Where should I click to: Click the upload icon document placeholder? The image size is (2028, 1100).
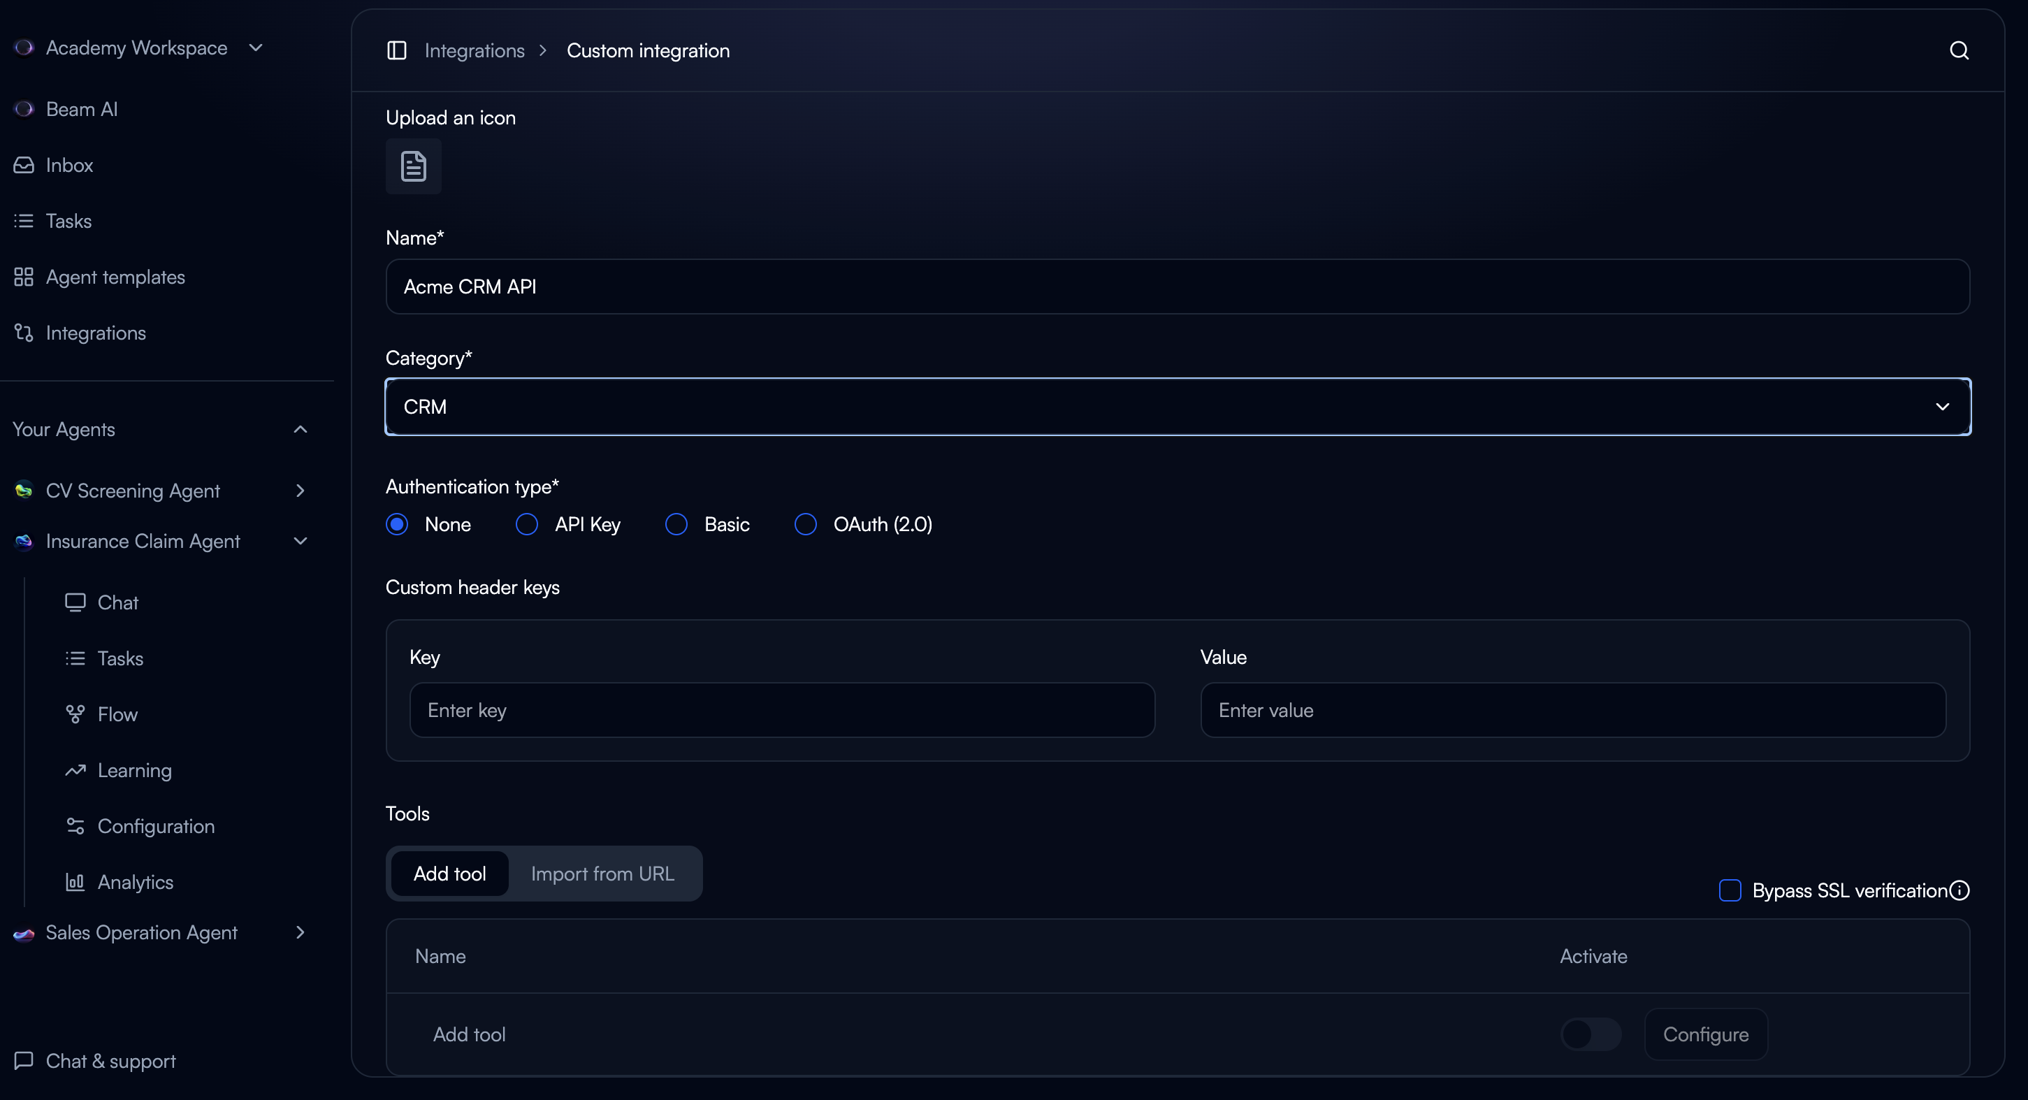413,166
